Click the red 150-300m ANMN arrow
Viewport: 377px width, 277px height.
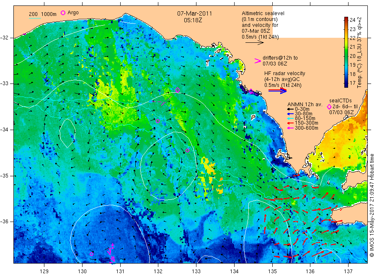290,123
